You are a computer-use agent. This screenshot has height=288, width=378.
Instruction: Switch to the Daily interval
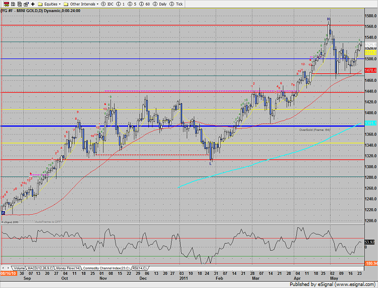click(160, 4)
